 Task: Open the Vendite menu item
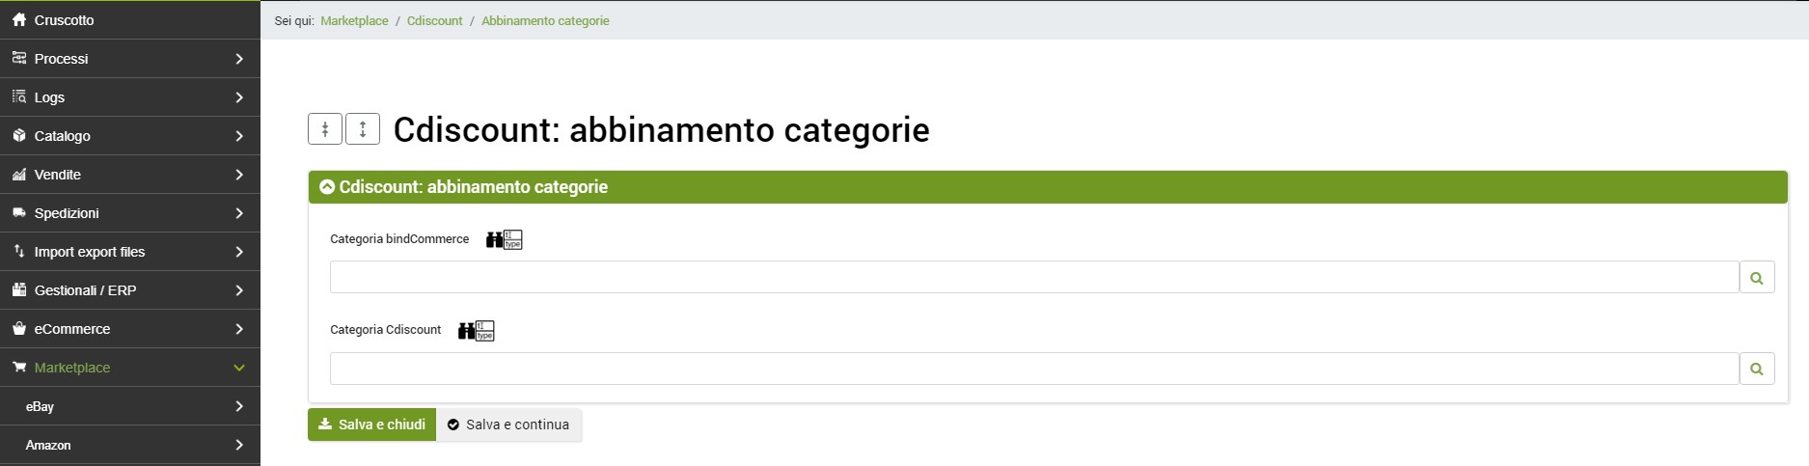[58, 175]
